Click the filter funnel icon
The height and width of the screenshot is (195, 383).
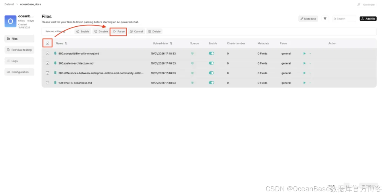pos(325,19)
